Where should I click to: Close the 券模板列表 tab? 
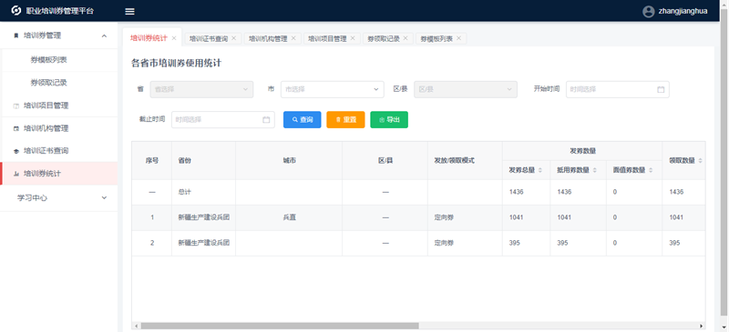click(458, 38)
